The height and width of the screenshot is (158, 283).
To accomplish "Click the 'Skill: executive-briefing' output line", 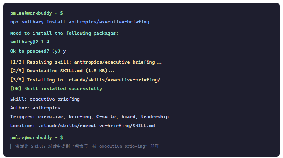I will coord(45,99).
